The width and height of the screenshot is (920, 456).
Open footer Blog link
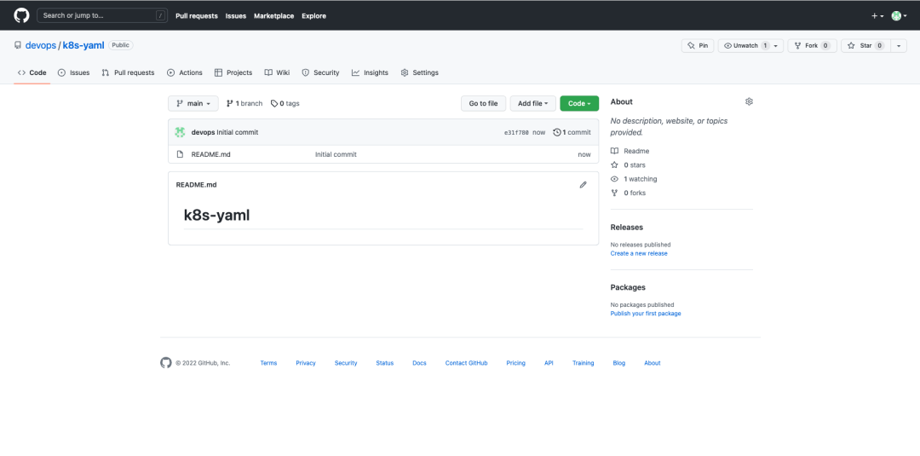(x=619, y=363)
